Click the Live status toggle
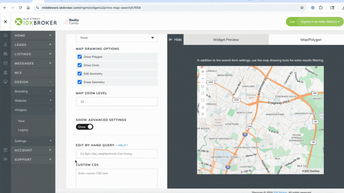The width and height of the screenshot is (344, 193). pos(292,22)
